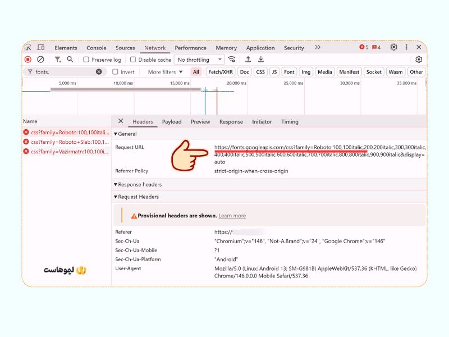
Task: Toggle the network filter funnel icon
Action: (57, 60)
